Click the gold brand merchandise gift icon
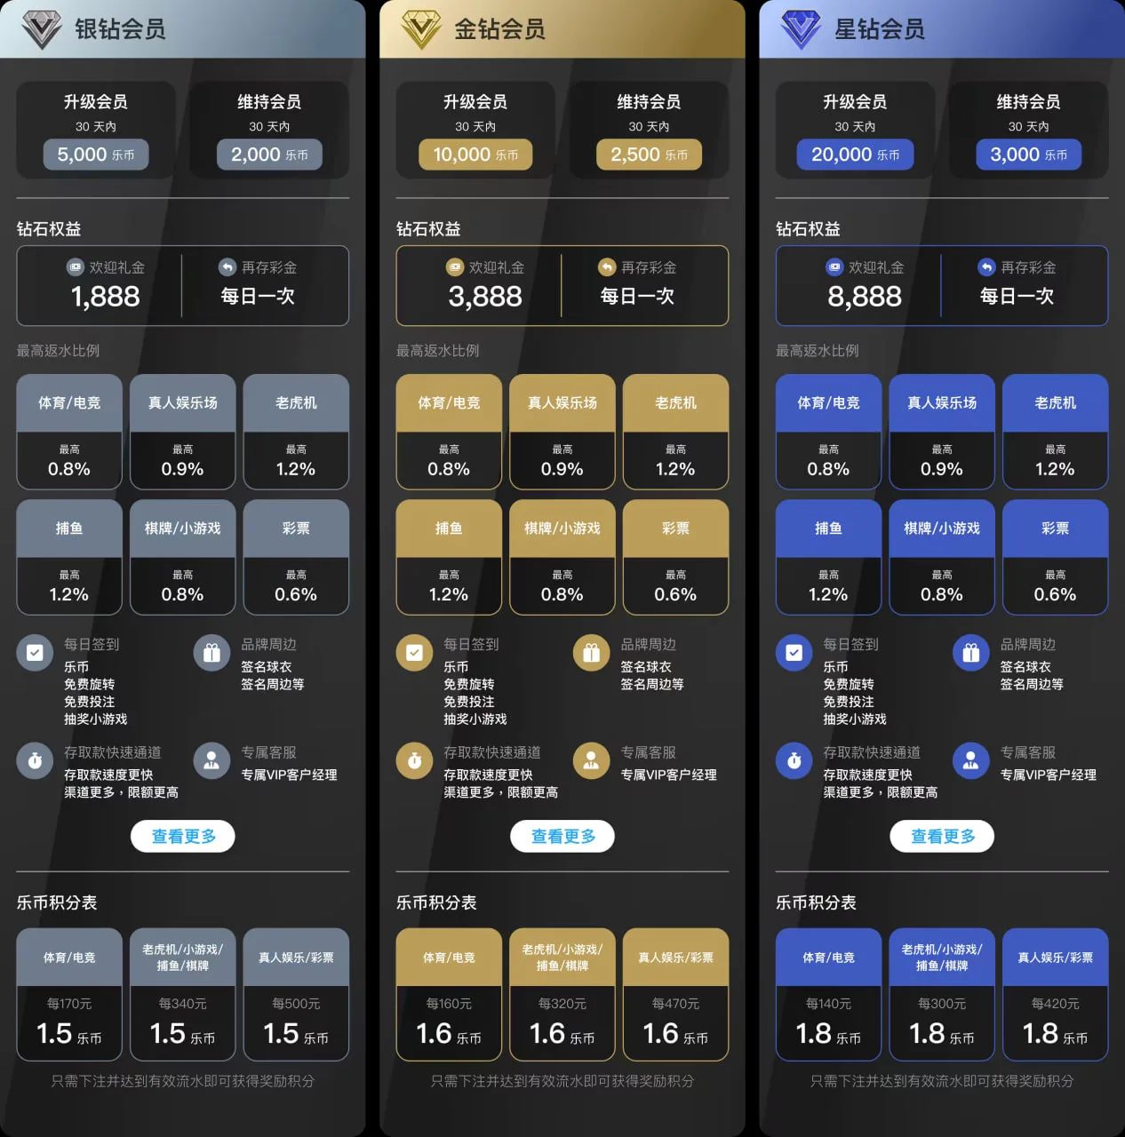1125x1137 pixels. click(x=591, y=653)
